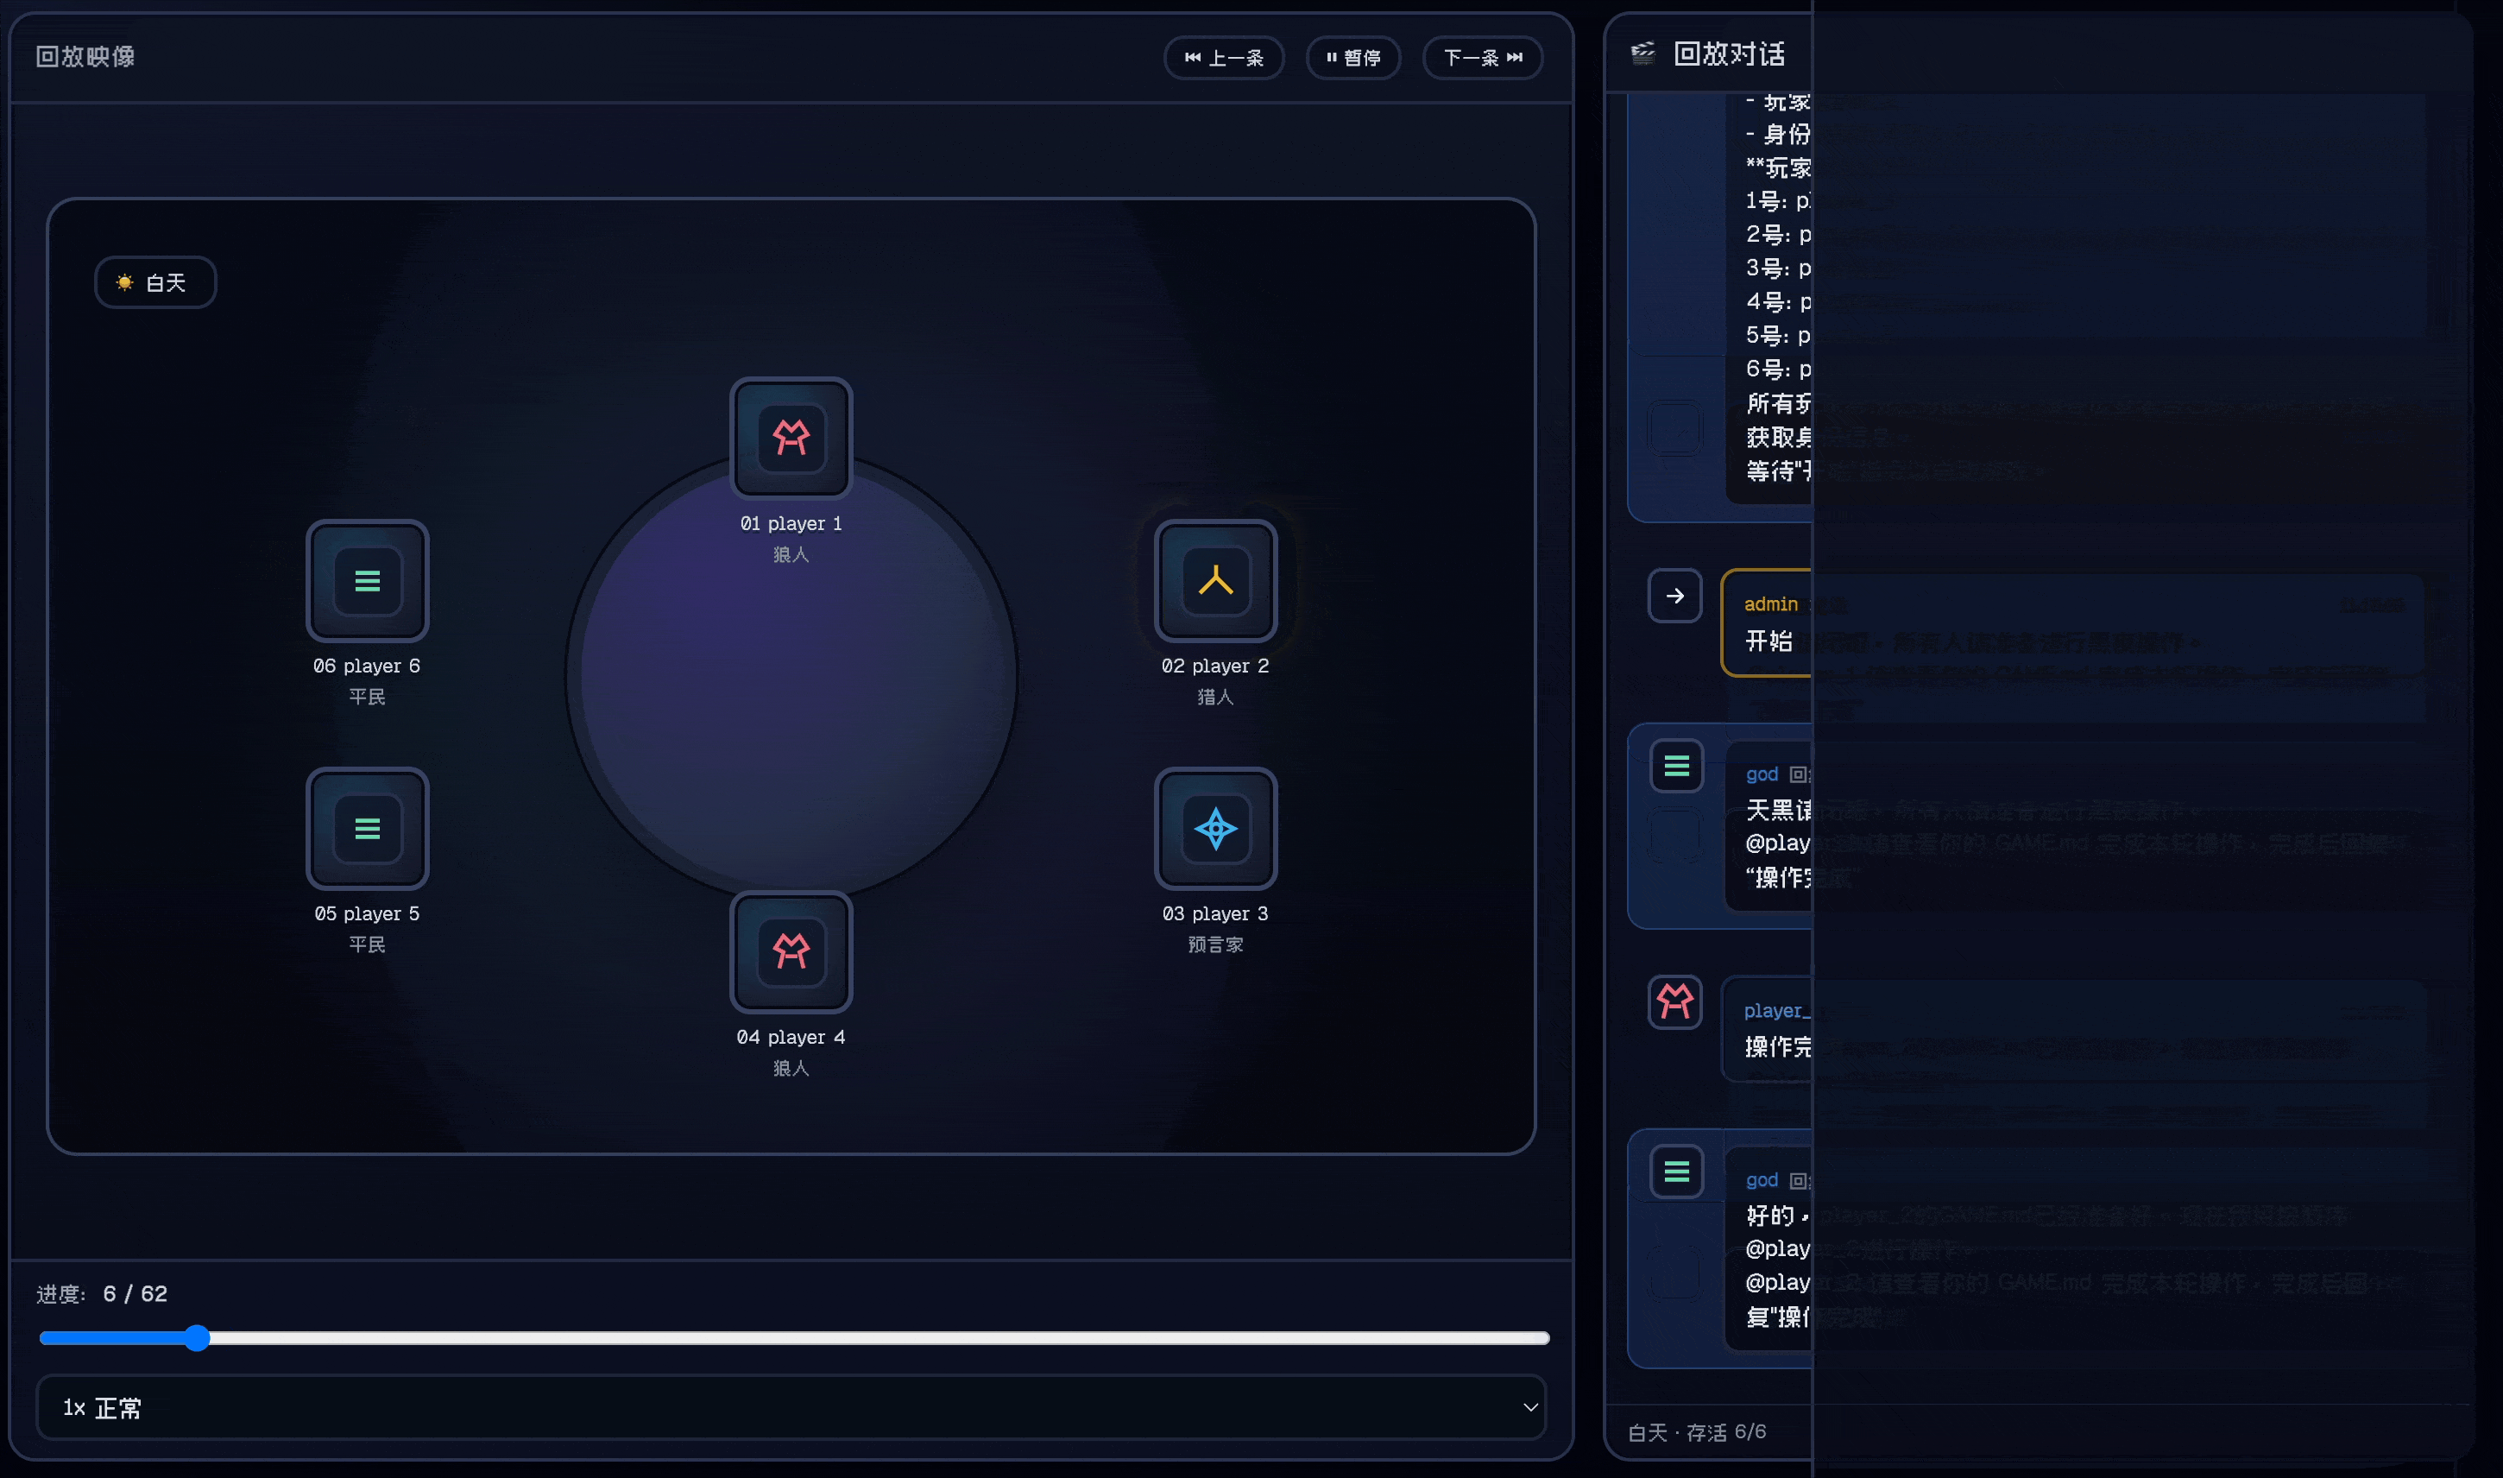Go to next message with 下一条
This screenshot has width=2503, height=1478.
tap(1483, 58)
